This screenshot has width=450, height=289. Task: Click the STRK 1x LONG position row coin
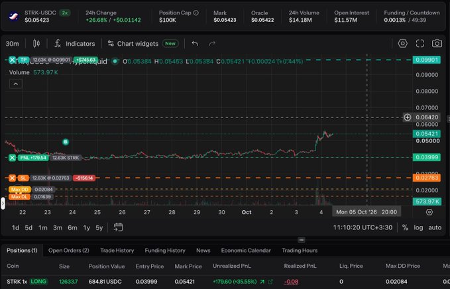[x=27, y=282]
